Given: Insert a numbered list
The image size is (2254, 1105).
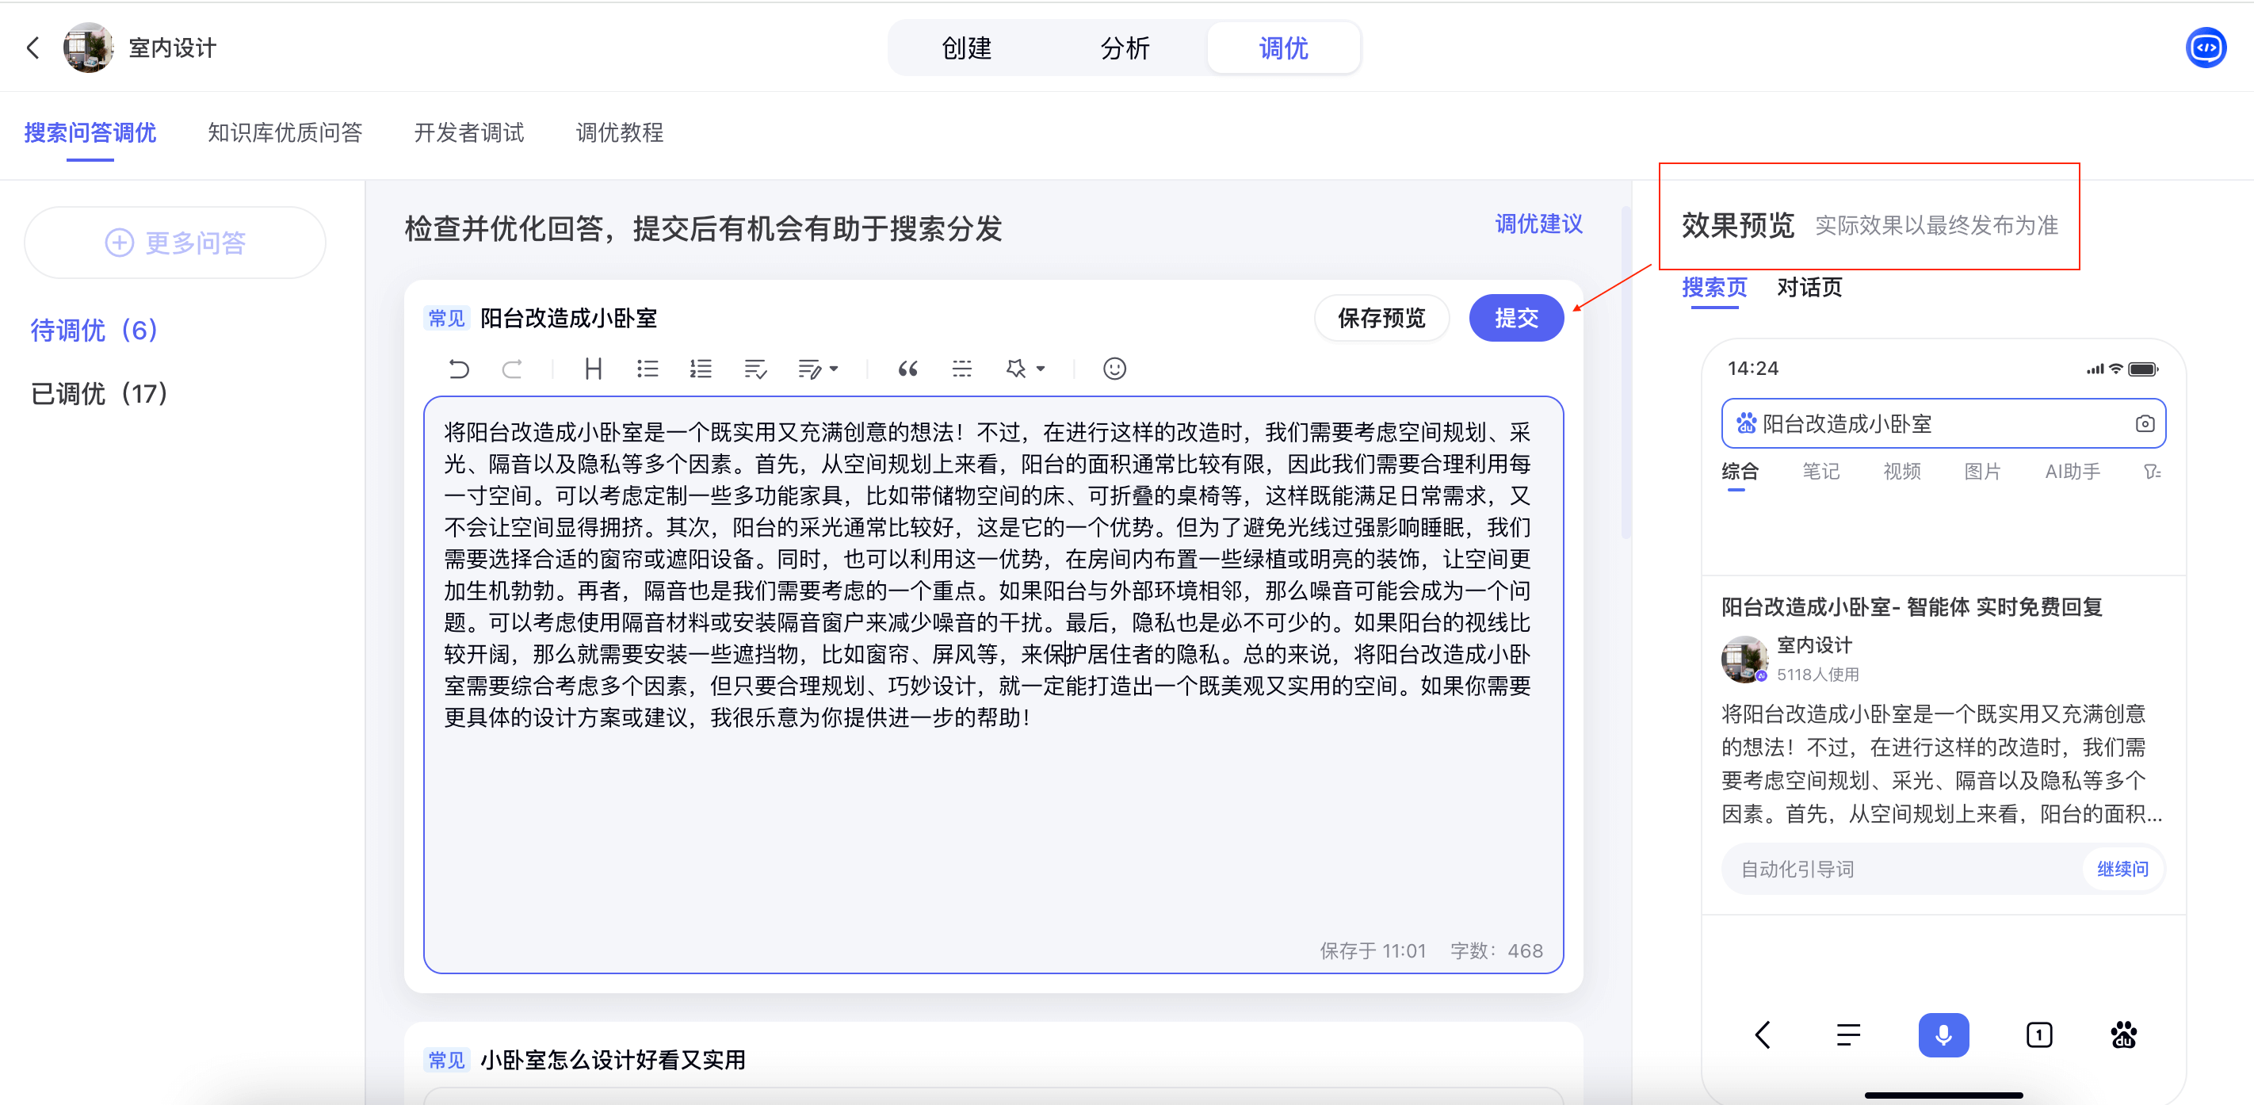Looking at the screenshot, I should tap(700, 369).
